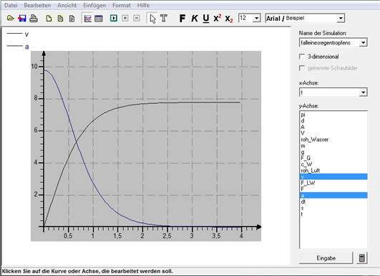Click the vertical y-axis near label 10
The width and height of the screenshot is (380, 276).
pyautogui.click(x=44, y=67)
